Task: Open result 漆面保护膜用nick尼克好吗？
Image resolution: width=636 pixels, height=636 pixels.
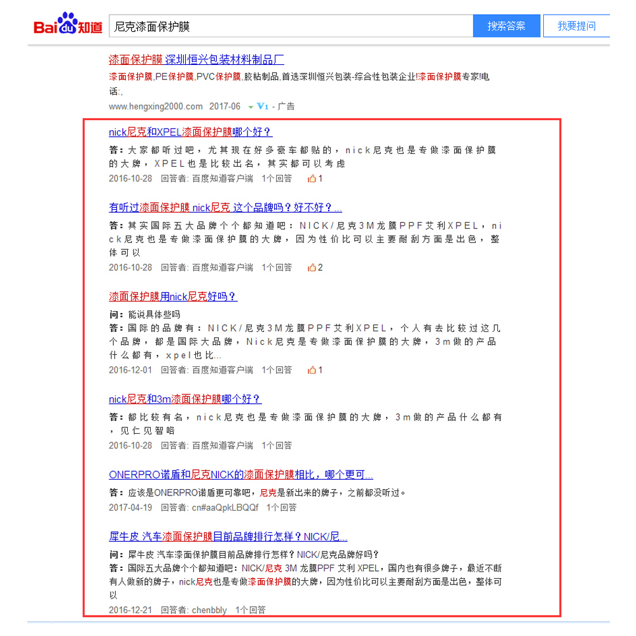Action: [173, 296]
